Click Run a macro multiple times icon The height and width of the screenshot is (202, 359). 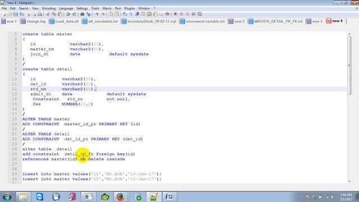click(x=194, y=14)
